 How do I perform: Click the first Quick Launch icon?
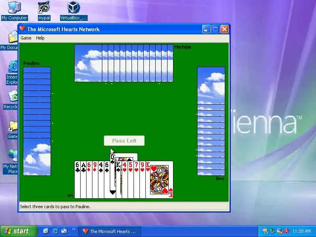pos(46,231)
